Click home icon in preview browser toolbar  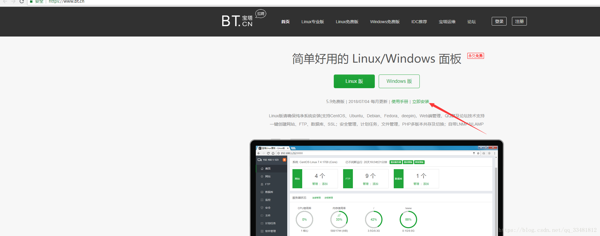pos(273,153)
